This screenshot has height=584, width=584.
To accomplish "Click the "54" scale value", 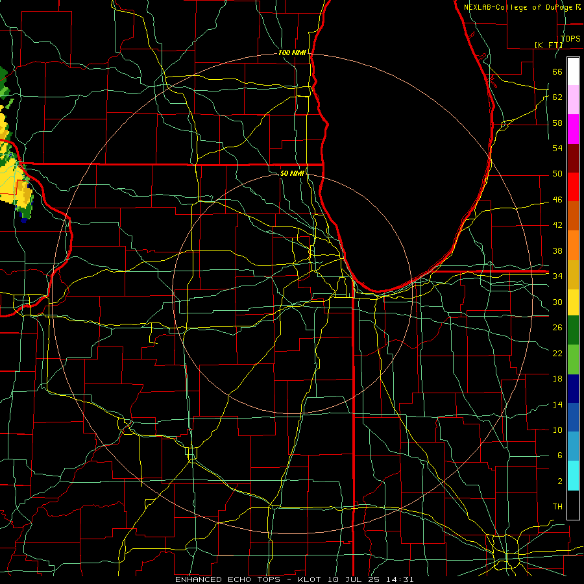I will (x=557, y=148).
